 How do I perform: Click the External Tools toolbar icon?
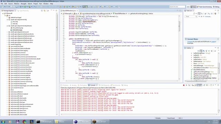coord(29,7)
